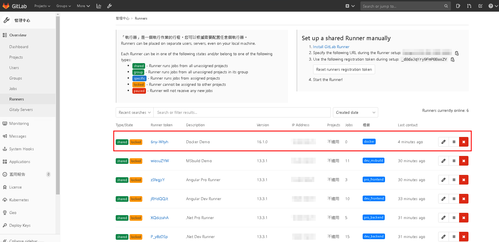Pause the .Net Dev Runner
Screen dimensions: 499x242
[454, 237]
